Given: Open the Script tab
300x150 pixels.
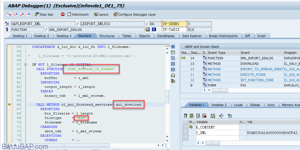Looking at the screenshot, I should [x=261, y=36].
